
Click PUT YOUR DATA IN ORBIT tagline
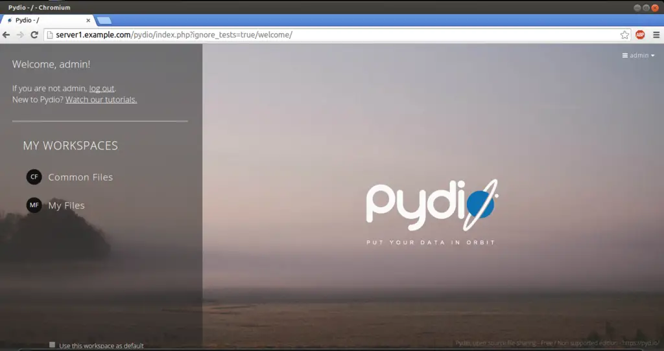point(431,242)
